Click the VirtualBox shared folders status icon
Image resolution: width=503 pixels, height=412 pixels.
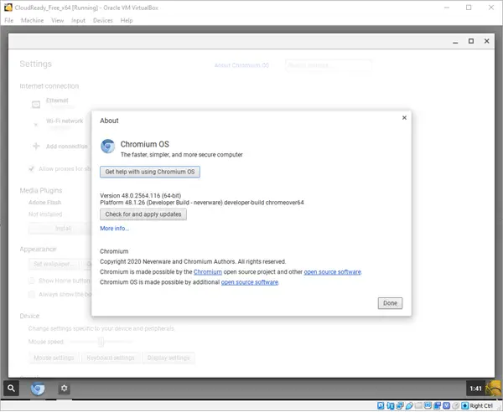(x=418, y=405)
